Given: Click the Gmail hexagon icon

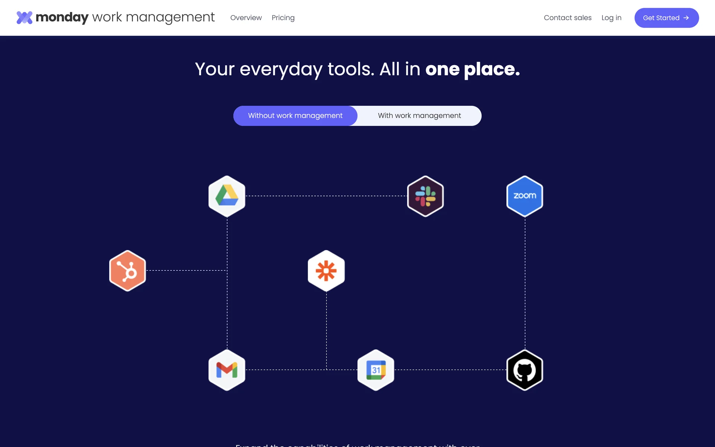Looking at the screenshot, I should (x=227, y=370).
